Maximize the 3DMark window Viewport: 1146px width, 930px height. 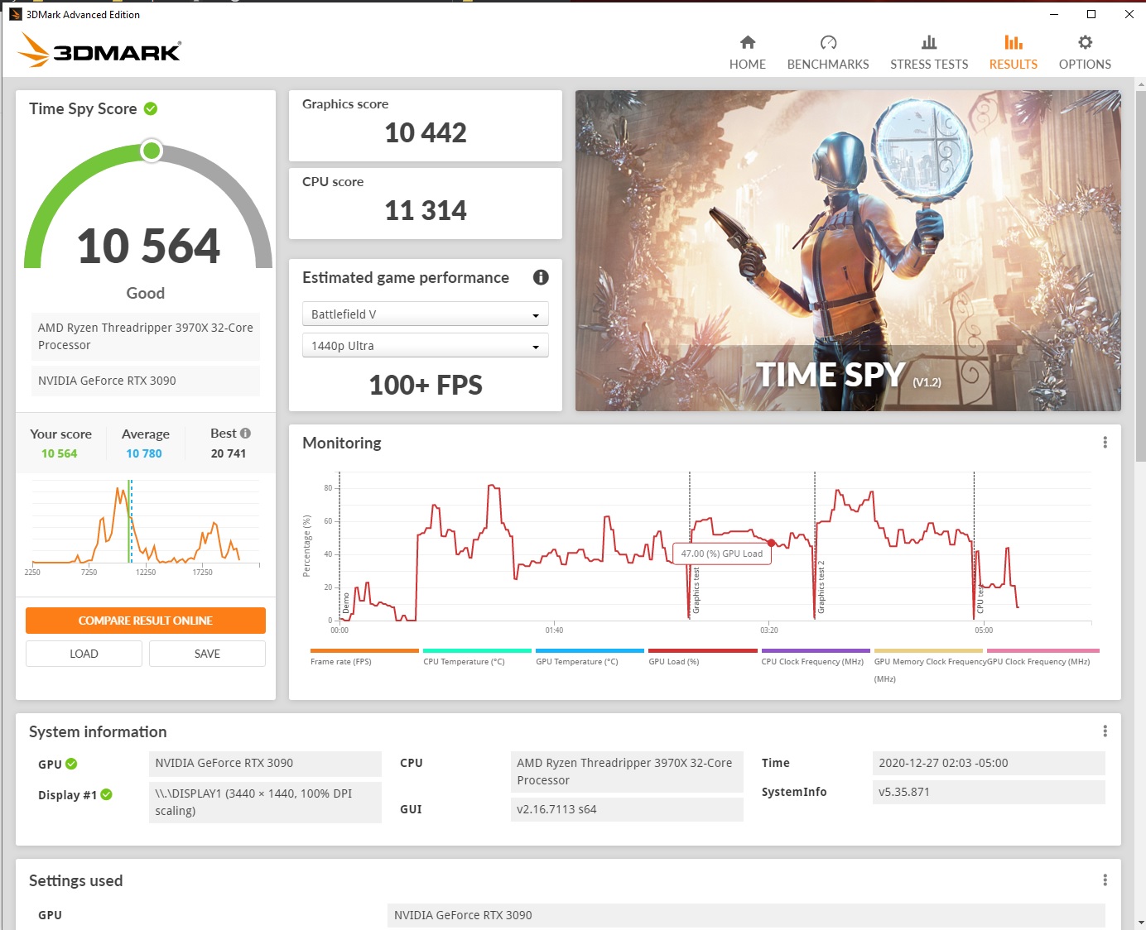[x=1091, y=14]
